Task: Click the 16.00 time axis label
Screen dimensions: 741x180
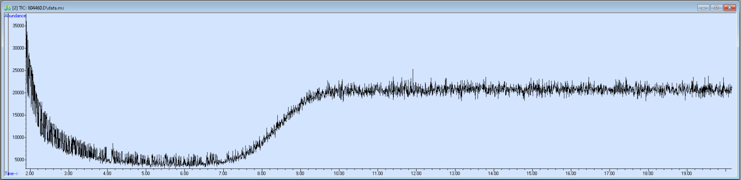Action: (571, 174)
